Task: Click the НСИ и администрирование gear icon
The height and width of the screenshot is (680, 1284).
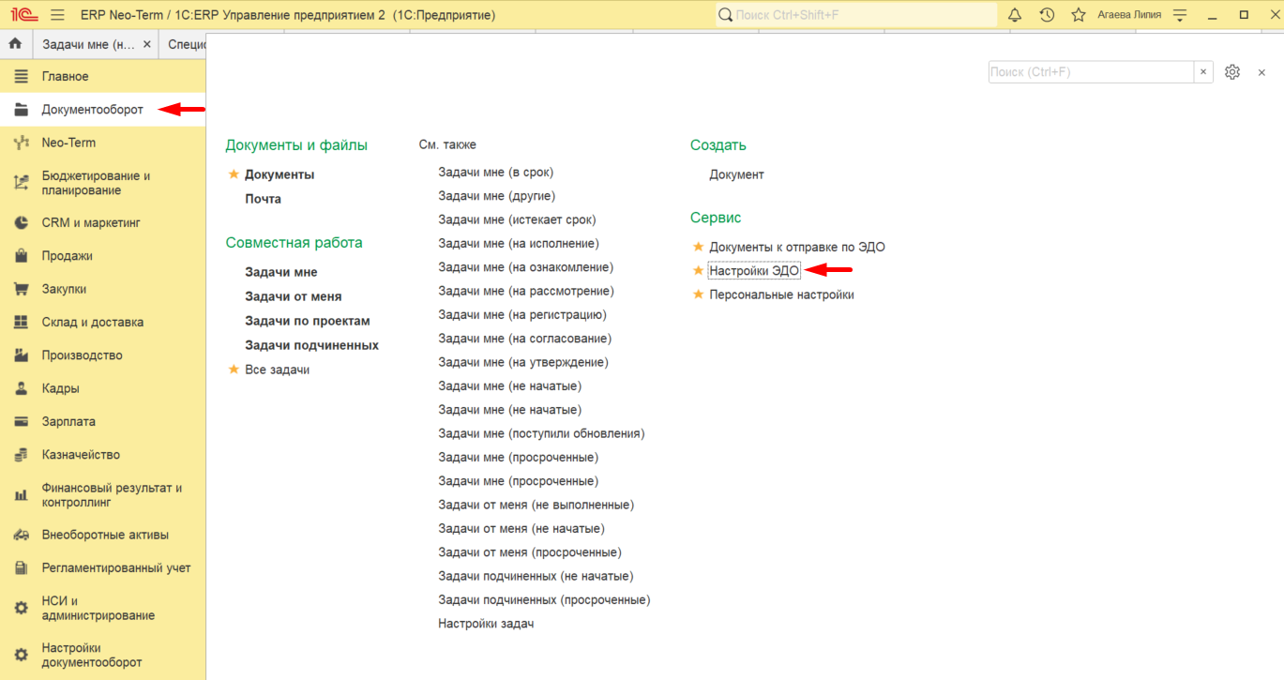Action: [x=21, y=609]
